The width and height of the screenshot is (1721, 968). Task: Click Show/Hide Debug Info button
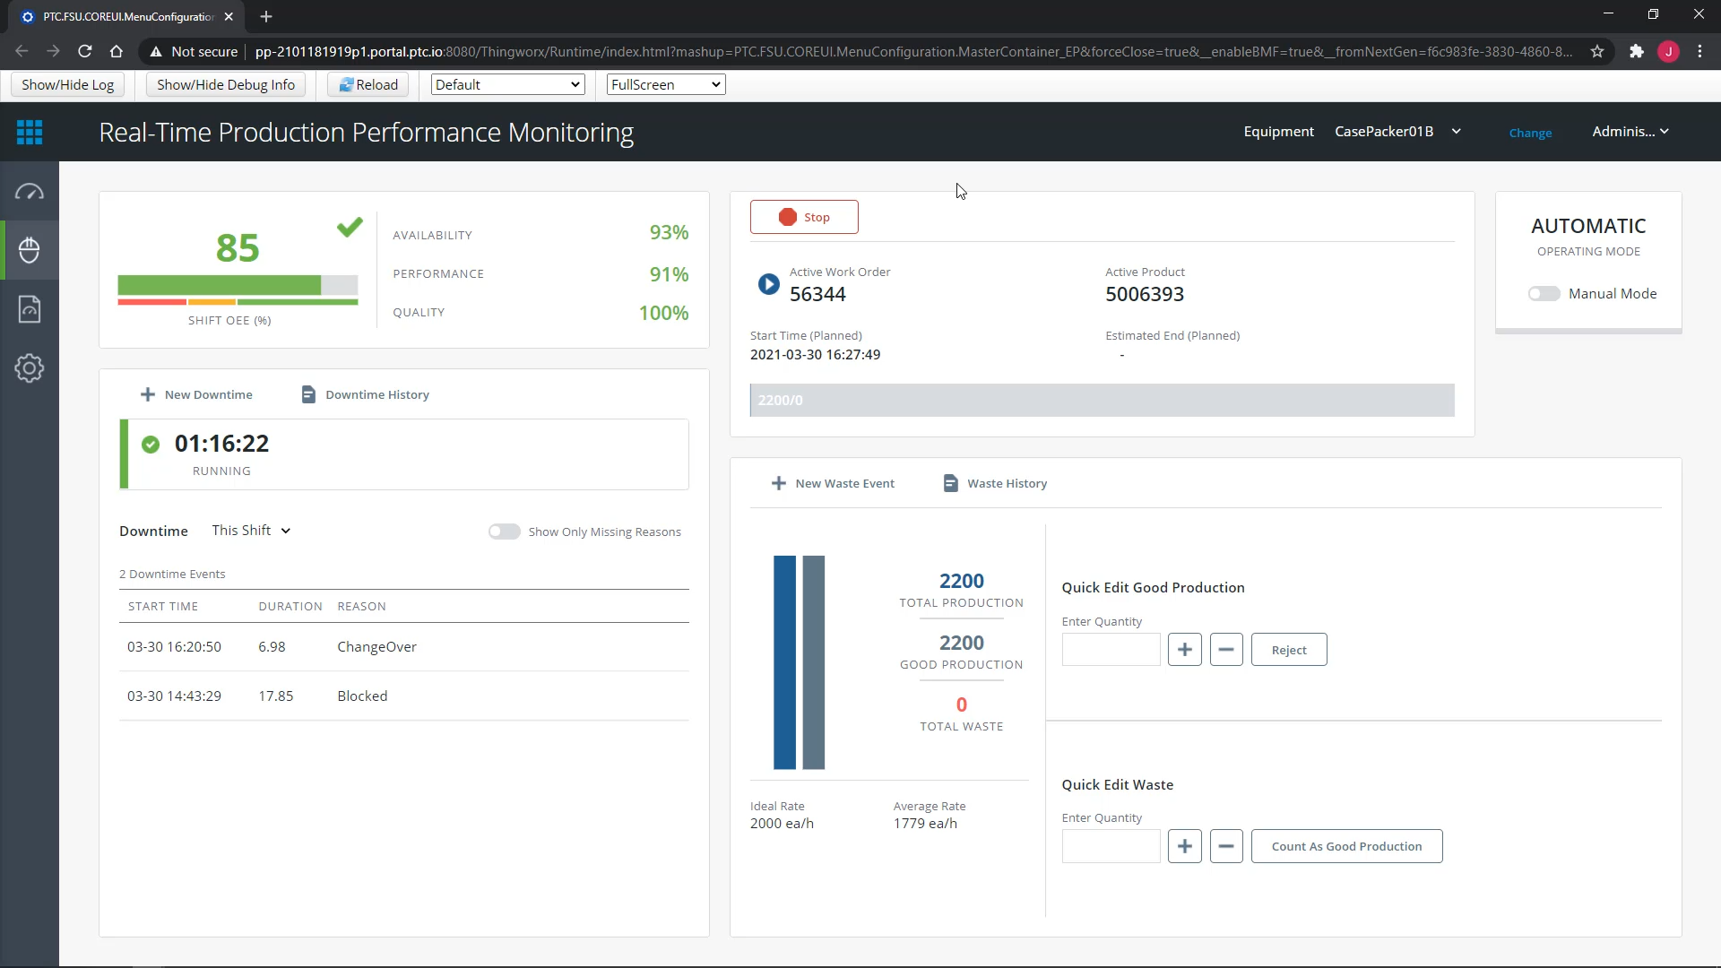(x=226, y=84)
